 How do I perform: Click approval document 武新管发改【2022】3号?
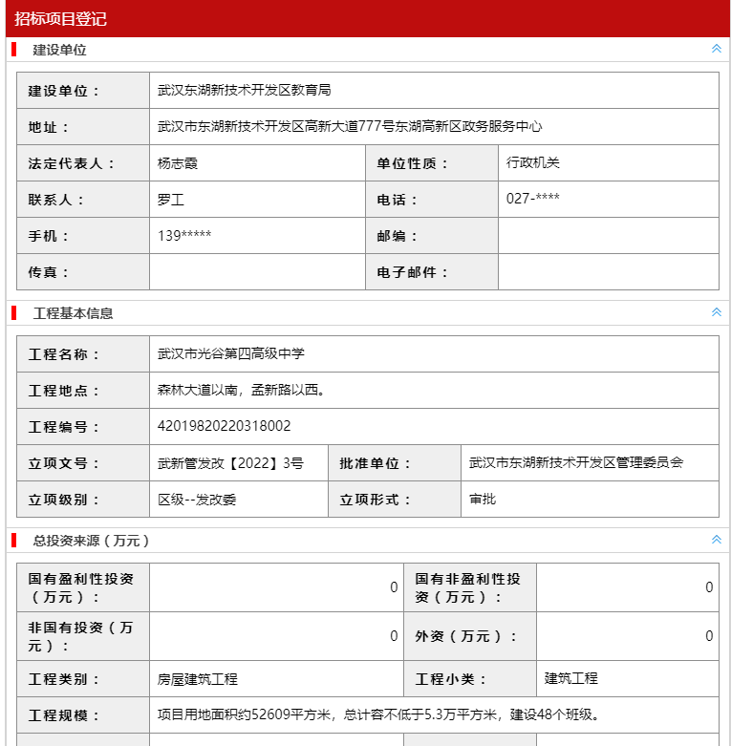(x=230, y=463)
